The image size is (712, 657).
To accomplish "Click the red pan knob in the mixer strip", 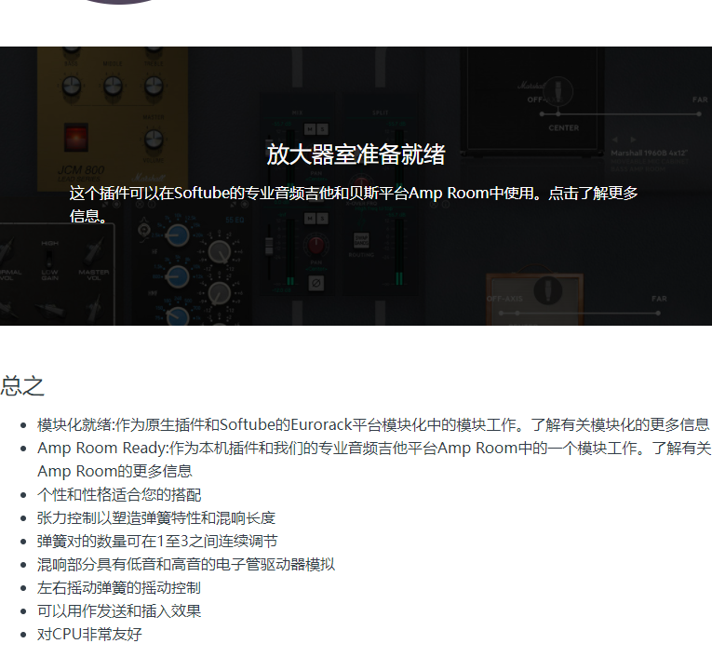I will [x=316, y=245].
